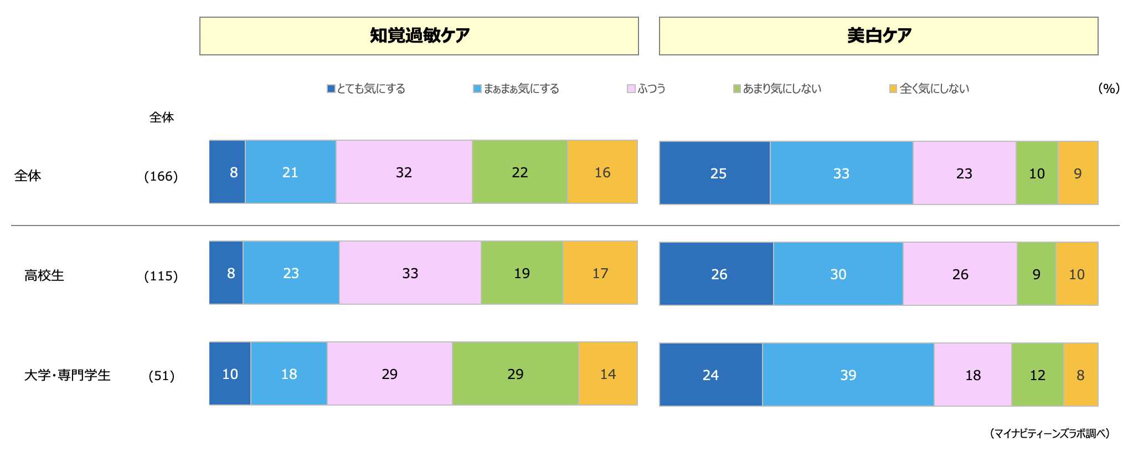
Task: Select the 知覚過敏ケア header box
Action: click(419, 36)
